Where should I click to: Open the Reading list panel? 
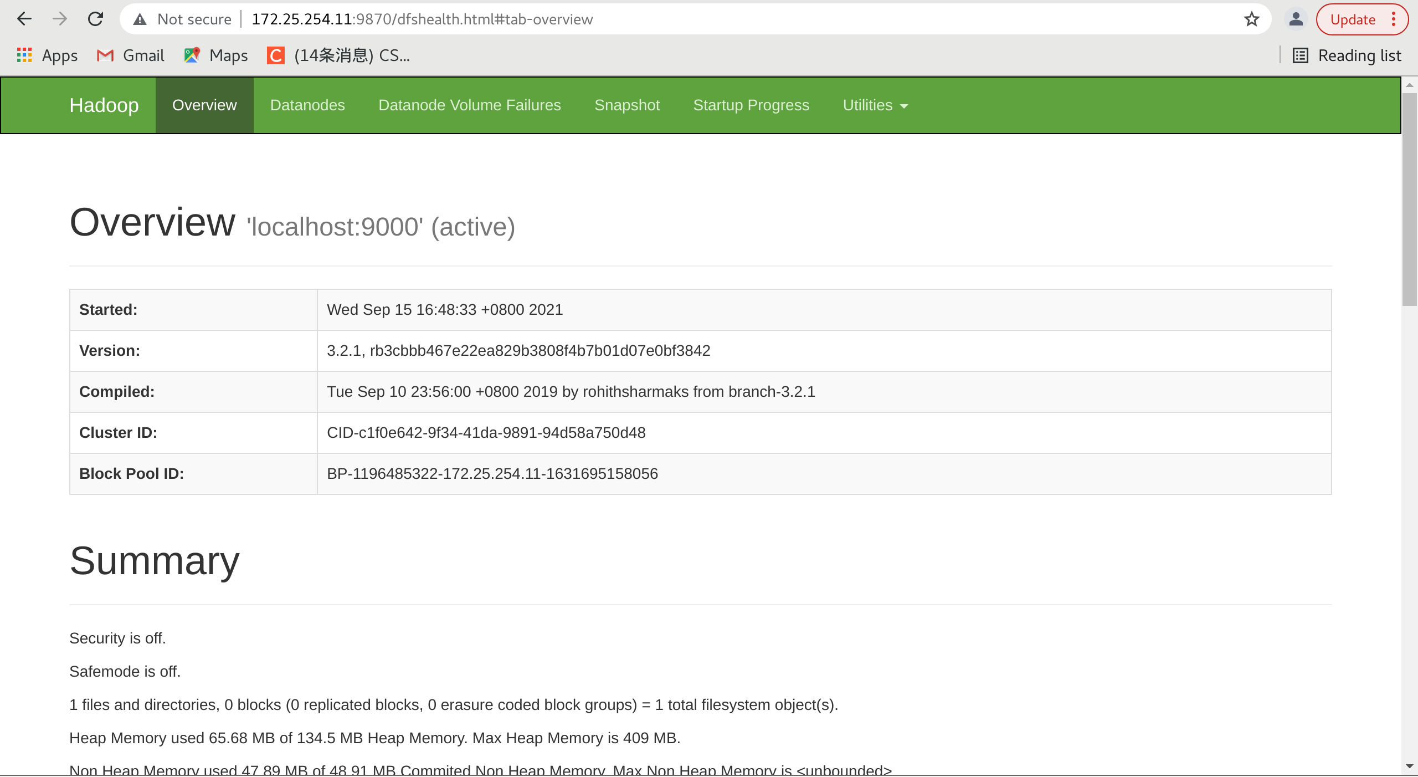coord(1347,55)
